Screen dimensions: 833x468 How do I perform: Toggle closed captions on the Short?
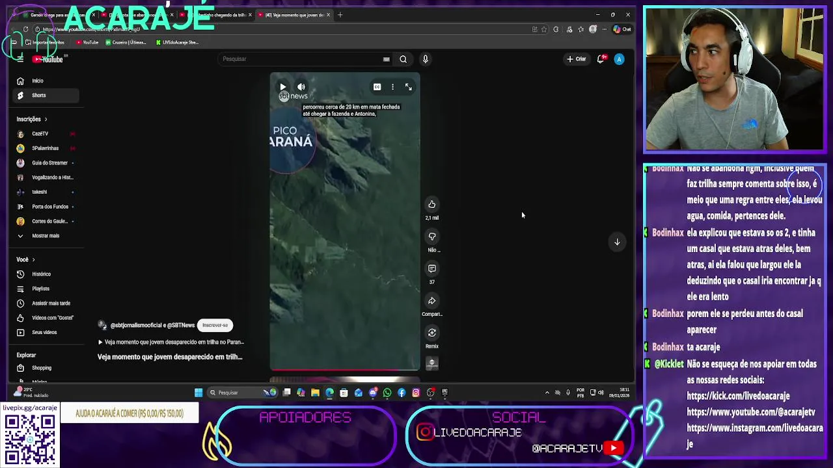pyautogui.click(x=377, y=87)
